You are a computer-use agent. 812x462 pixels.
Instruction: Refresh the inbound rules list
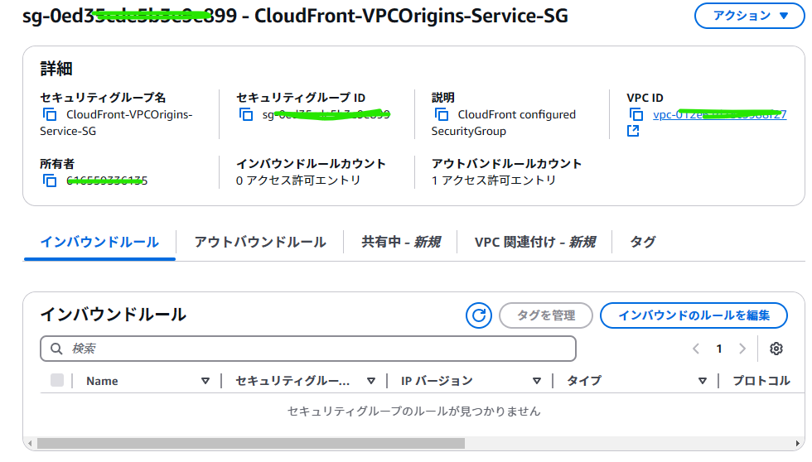pos(479,315)
